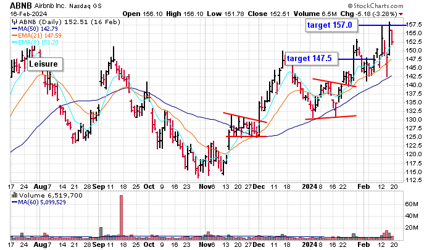Click the Volume 6.5M header value
The width and height of the screenshot is (432, 250).
(x=315, y=14)
